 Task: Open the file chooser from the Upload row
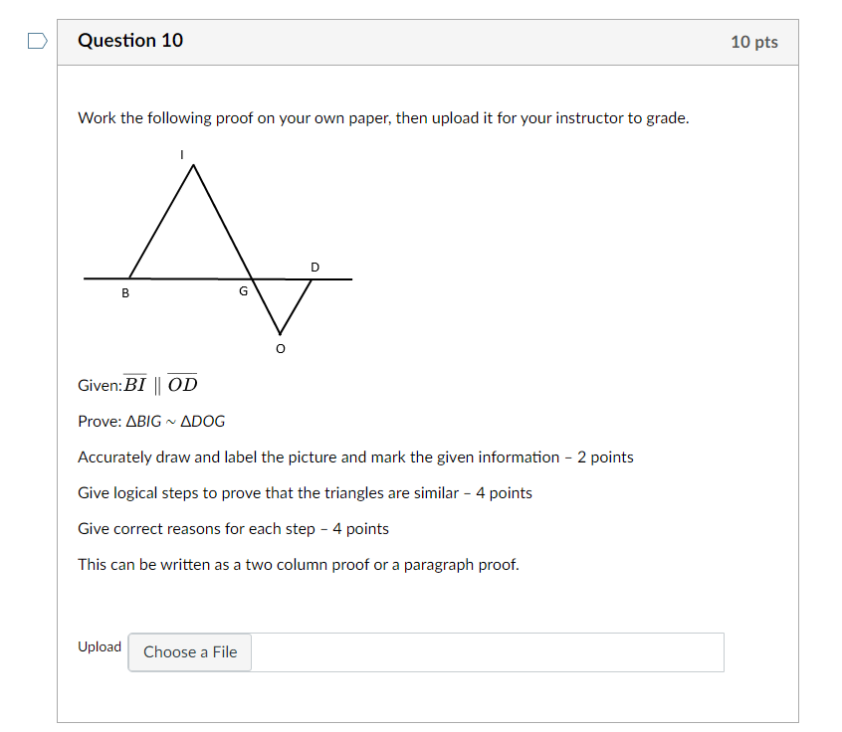tap(189, 651)
